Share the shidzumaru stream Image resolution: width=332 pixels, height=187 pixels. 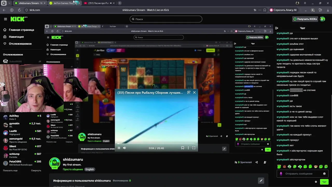click(257, 162)
